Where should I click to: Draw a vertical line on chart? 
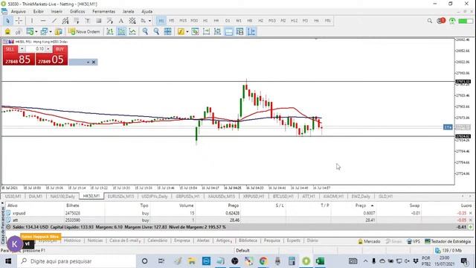click(32, 21)
